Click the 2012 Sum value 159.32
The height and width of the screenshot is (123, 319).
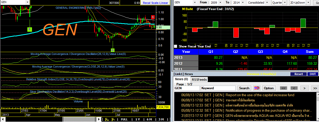pyautogui.click(x=312, y=63)
